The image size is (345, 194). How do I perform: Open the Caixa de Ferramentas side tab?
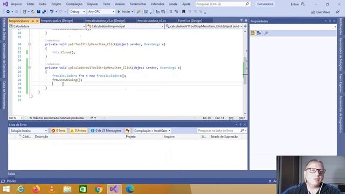coord(4,95)
